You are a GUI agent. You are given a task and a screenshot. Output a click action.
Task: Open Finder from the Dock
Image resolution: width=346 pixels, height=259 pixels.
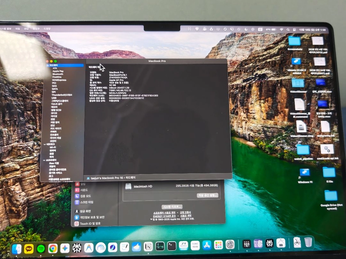(17, 249)
